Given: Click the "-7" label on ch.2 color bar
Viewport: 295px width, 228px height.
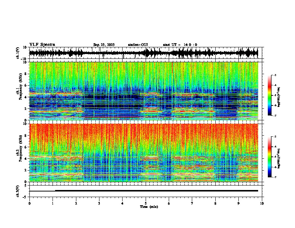Looking at the screenshot, I should pos(275,177).
